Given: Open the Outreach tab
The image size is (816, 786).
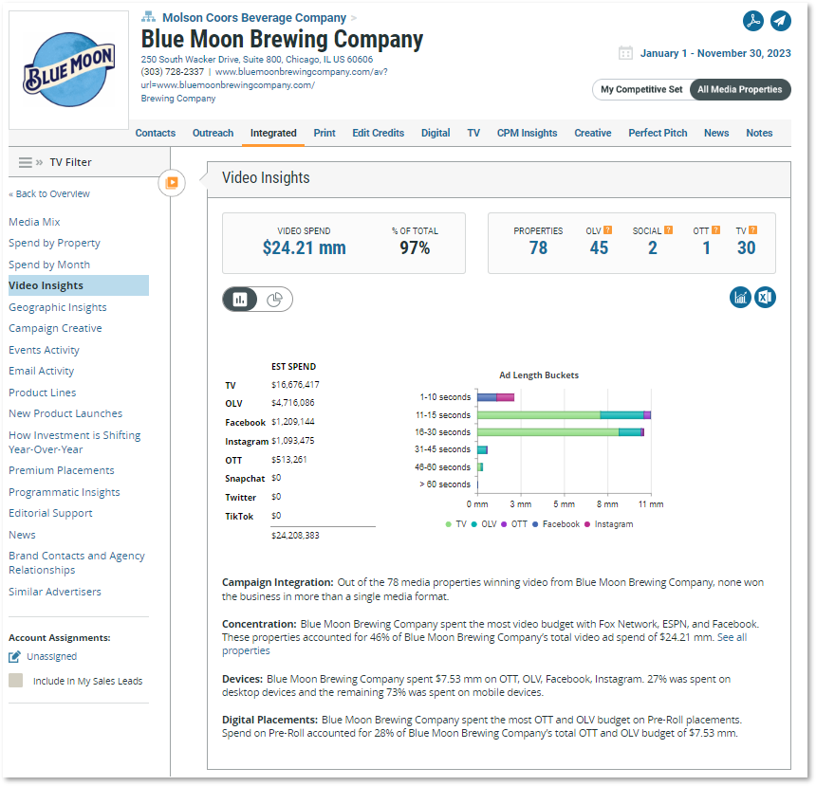Looking at the screenshot, I should (213, 133).
